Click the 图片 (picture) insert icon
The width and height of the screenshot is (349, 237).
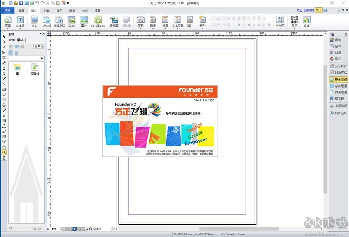(x=84, y=22)
